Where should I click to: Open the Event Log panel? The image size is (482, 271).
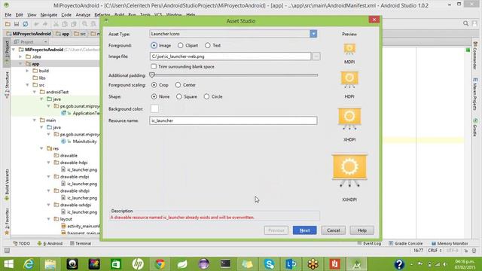[369, 243]
